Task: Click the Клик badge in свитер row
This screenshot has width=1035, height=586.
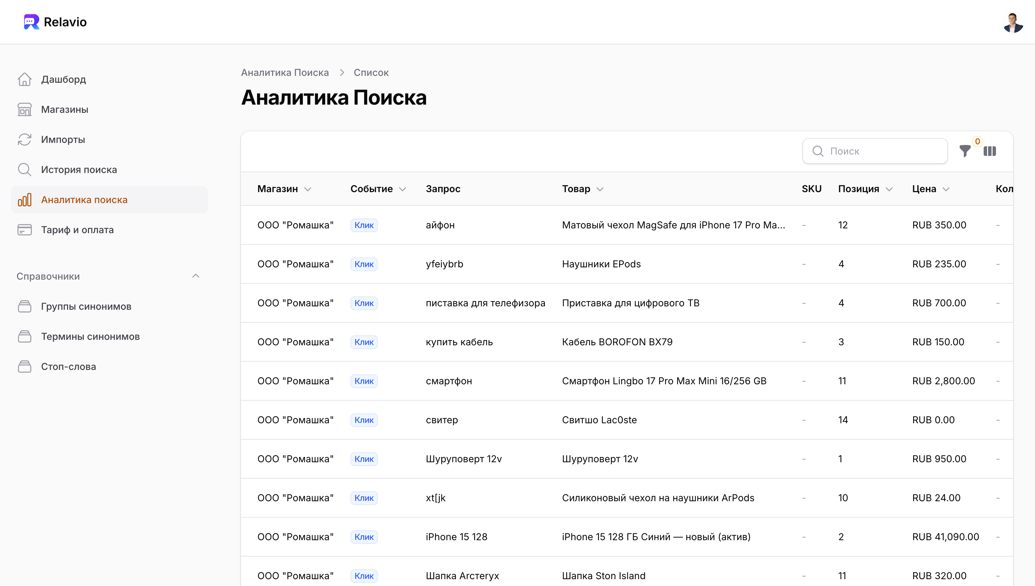Action: pos(364,420)
